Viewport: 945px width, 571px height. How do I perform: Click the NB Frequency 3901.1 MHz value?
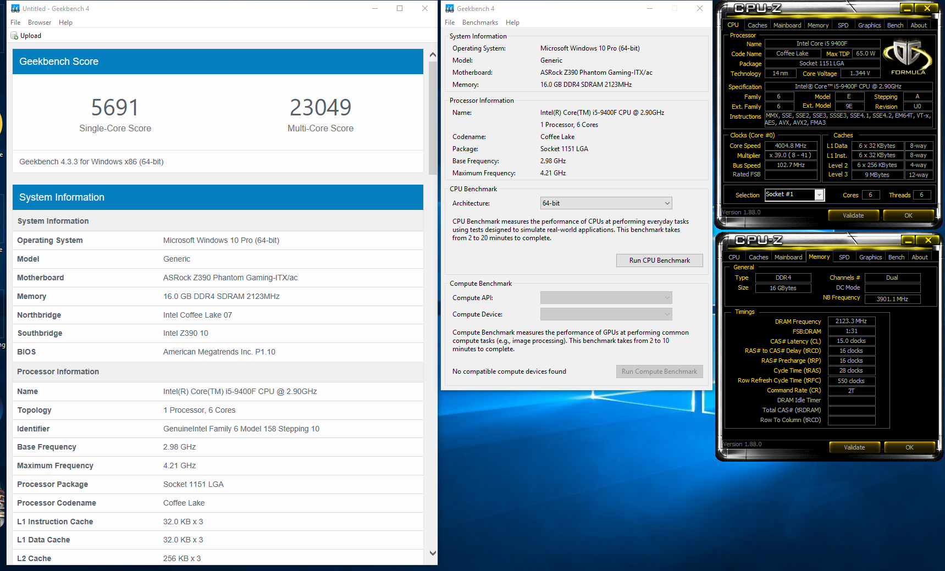click(x=892, y=299)
